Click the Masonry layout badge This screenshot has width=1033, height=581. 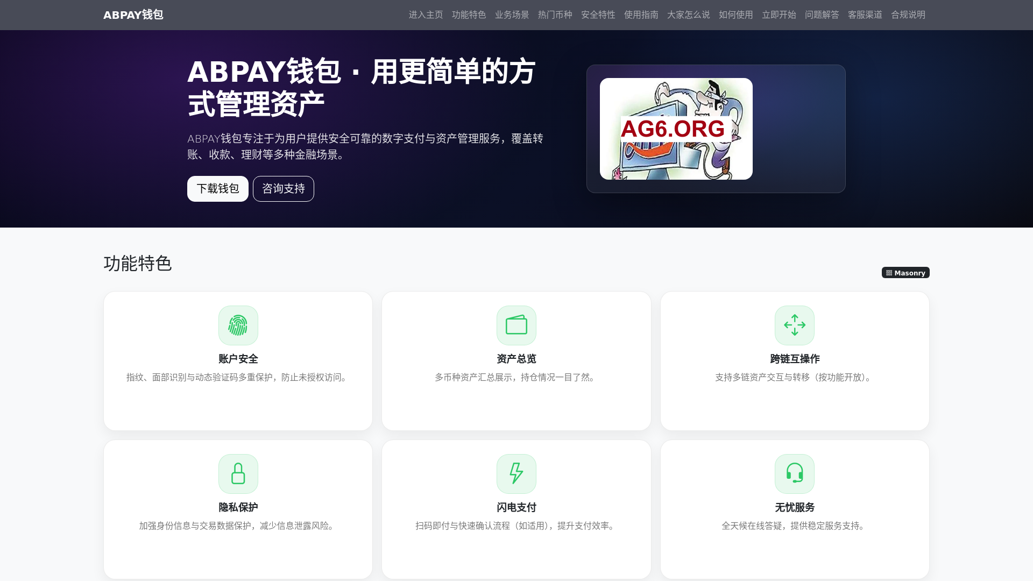tap(905, 273)
